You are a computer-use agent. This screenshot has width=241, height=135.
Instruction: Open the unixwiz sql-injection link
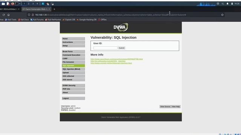pyautogui.click(x=111, y=63)
